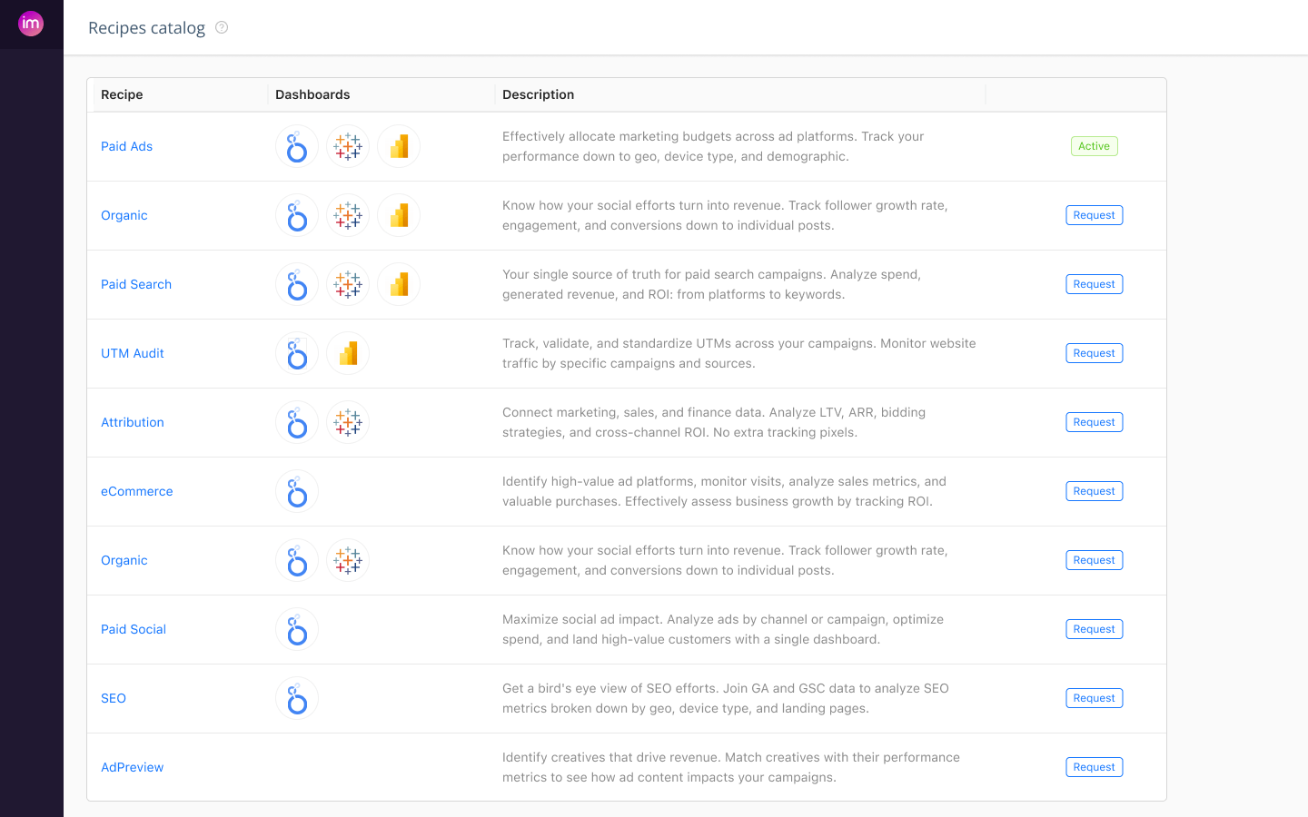Select the Looker icon for eCommerce
This screenshot has height=817, width=1308.
click(x=297, y=491)
